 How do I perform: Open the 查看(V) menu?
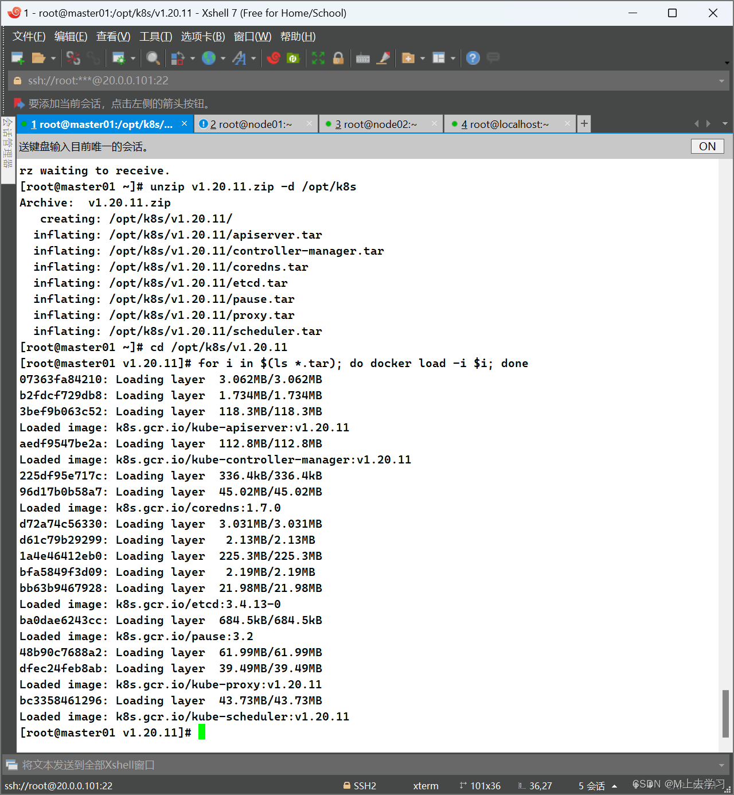pyautogui.click(x=114, y=37)
